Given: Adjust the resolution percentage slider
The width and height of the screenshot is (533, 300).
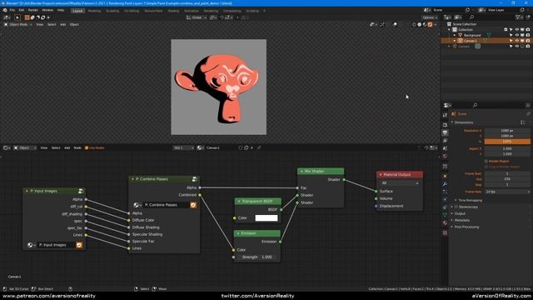Looking at the screenshot, I should 507,142.
